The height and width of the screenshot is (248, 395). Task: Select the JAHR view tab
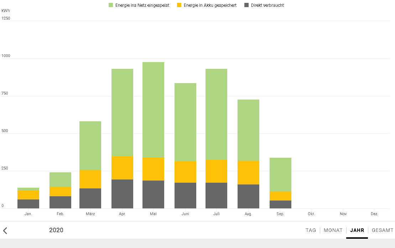pos(357,230)
